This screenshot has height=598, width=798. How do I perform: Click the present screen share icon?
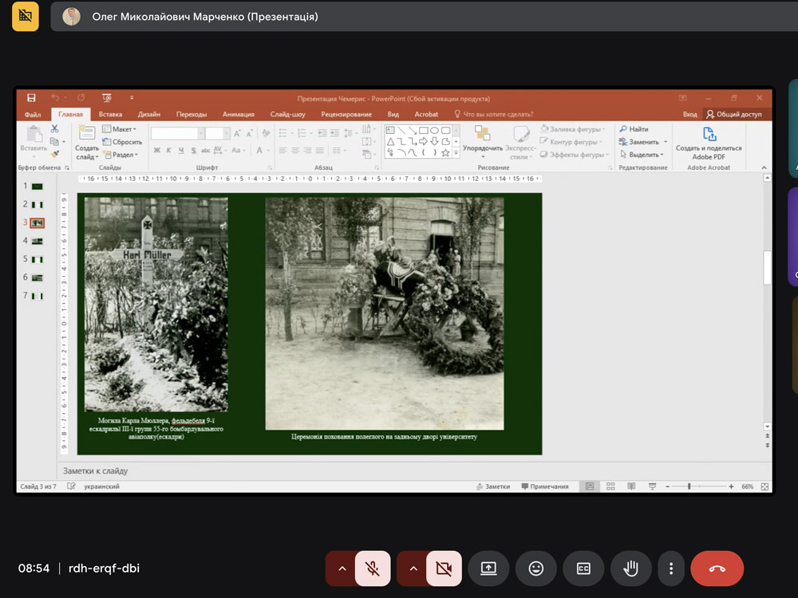pos(488,568)
